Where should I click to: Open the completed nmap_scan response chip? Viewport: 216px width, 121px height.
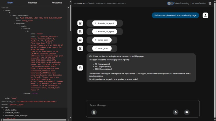click(x=102, y=48)
